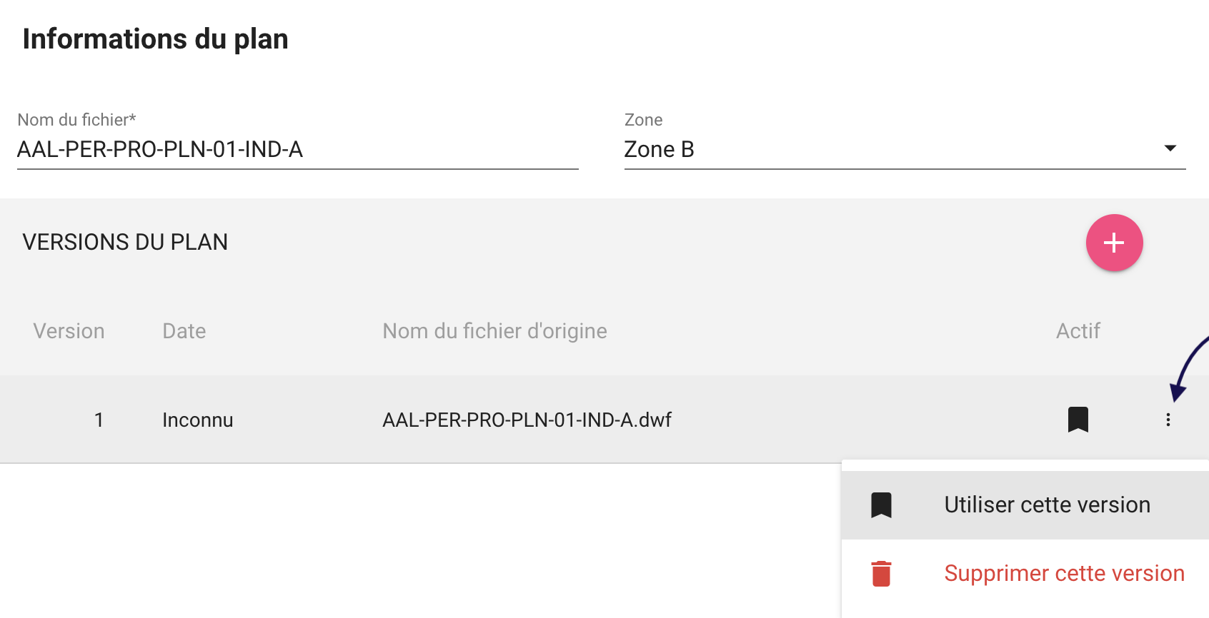Click the 'Nom du fichier' input field
This screenshot has width=1209, height=618.
297,150
